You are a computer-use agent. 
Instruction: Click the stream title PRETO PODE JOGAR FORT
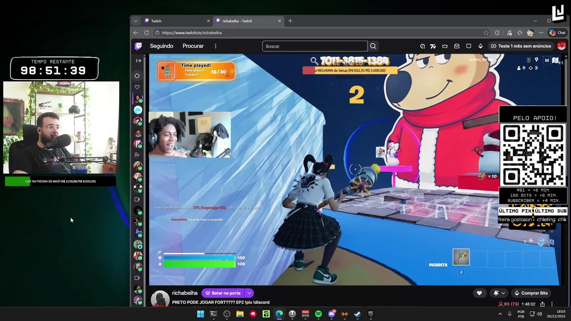[221, 302]
